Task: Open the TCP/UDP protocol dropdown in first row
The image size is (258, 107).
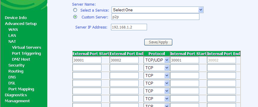Action: [x=157, y=60]
